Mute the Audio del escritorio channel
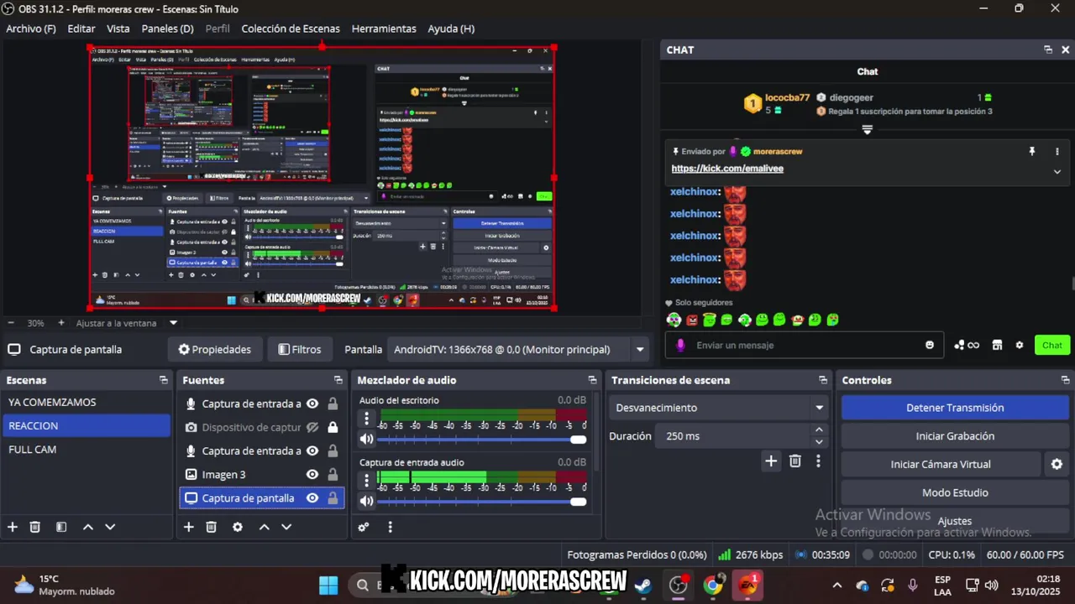This screenshot has width=1075, height=604. pyautogui.click(x=366, y=439)
